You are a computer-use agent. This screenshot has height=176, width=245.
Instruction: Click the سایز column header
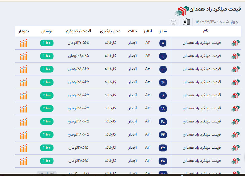163,31
